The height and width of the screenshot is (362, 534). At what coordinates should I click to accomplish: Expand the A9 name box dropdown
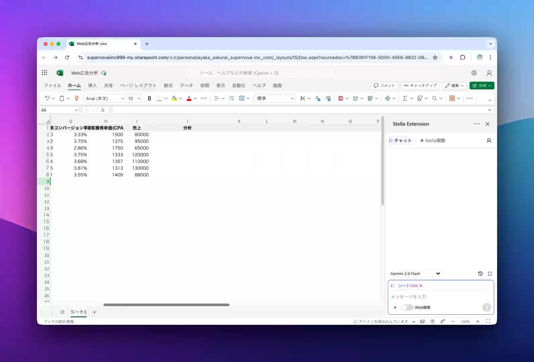pos(76,110)
